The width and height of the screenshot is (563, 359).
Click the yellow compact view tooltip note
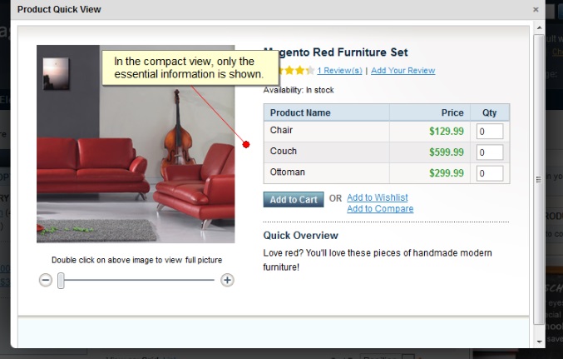[184, 67]
